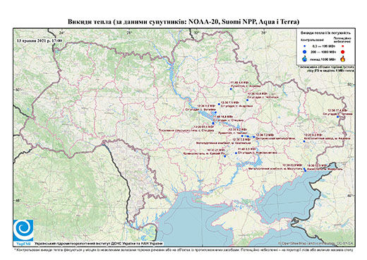The width and height of the screenshot is (367, 260).
Task: Click the easternmost blue marker, 17.4 MW
Action: [337, 117]
